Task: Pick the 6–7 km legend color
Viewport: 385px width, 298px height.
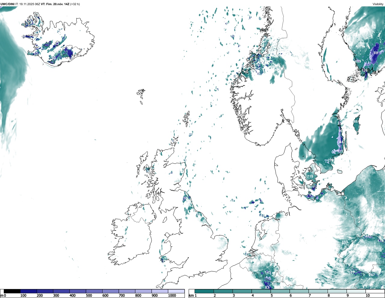Action: [x=299, y=291]
